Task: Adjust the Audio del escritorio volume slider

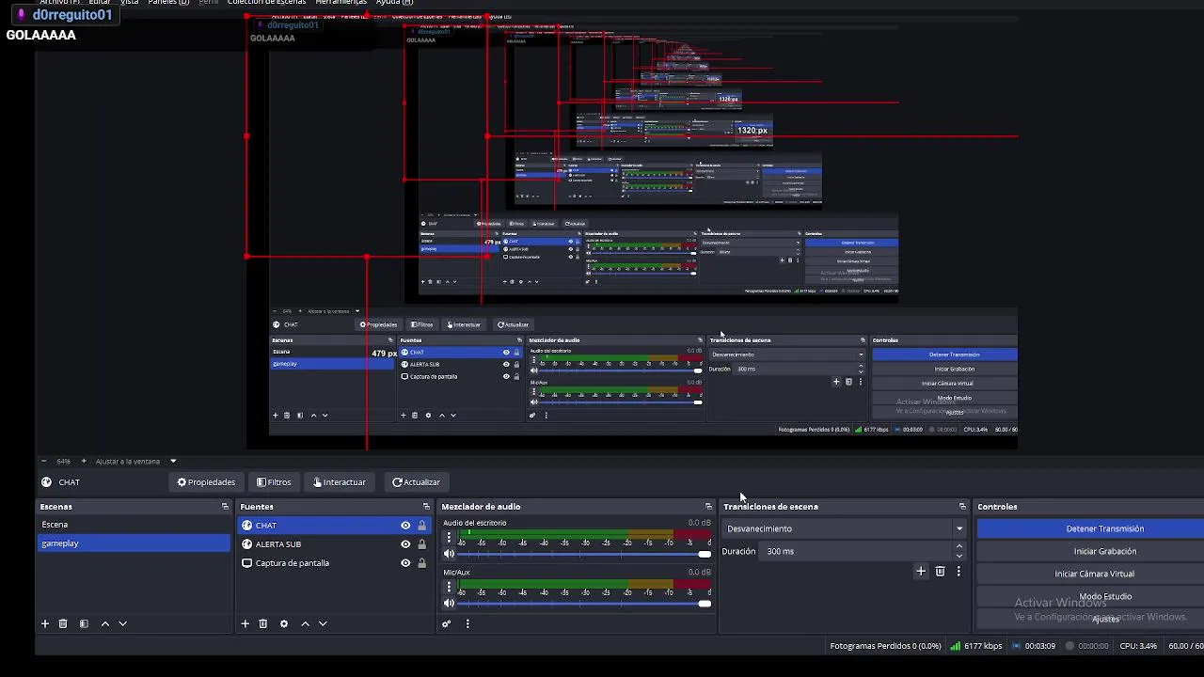Action: pos(583,554)
